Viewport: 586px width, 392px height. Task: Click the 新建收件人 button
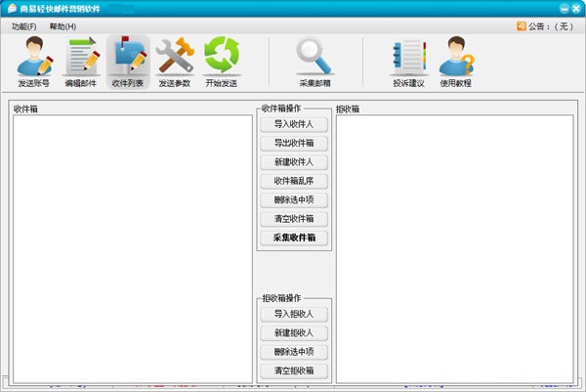tap(294, 162)
